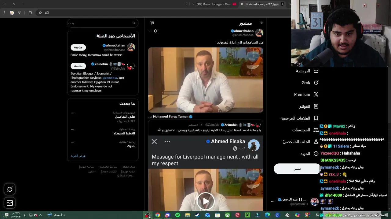Open Xbox app from the taskbar

pyautogui.click(x=227, y=215)
